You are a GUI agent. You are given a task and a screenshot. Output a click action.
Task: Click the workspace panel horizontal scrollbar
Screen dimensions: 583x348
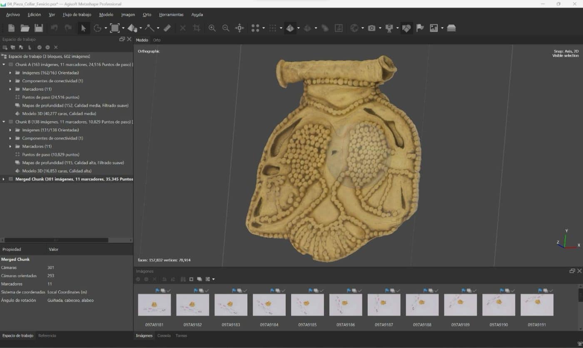click(56, 240)
